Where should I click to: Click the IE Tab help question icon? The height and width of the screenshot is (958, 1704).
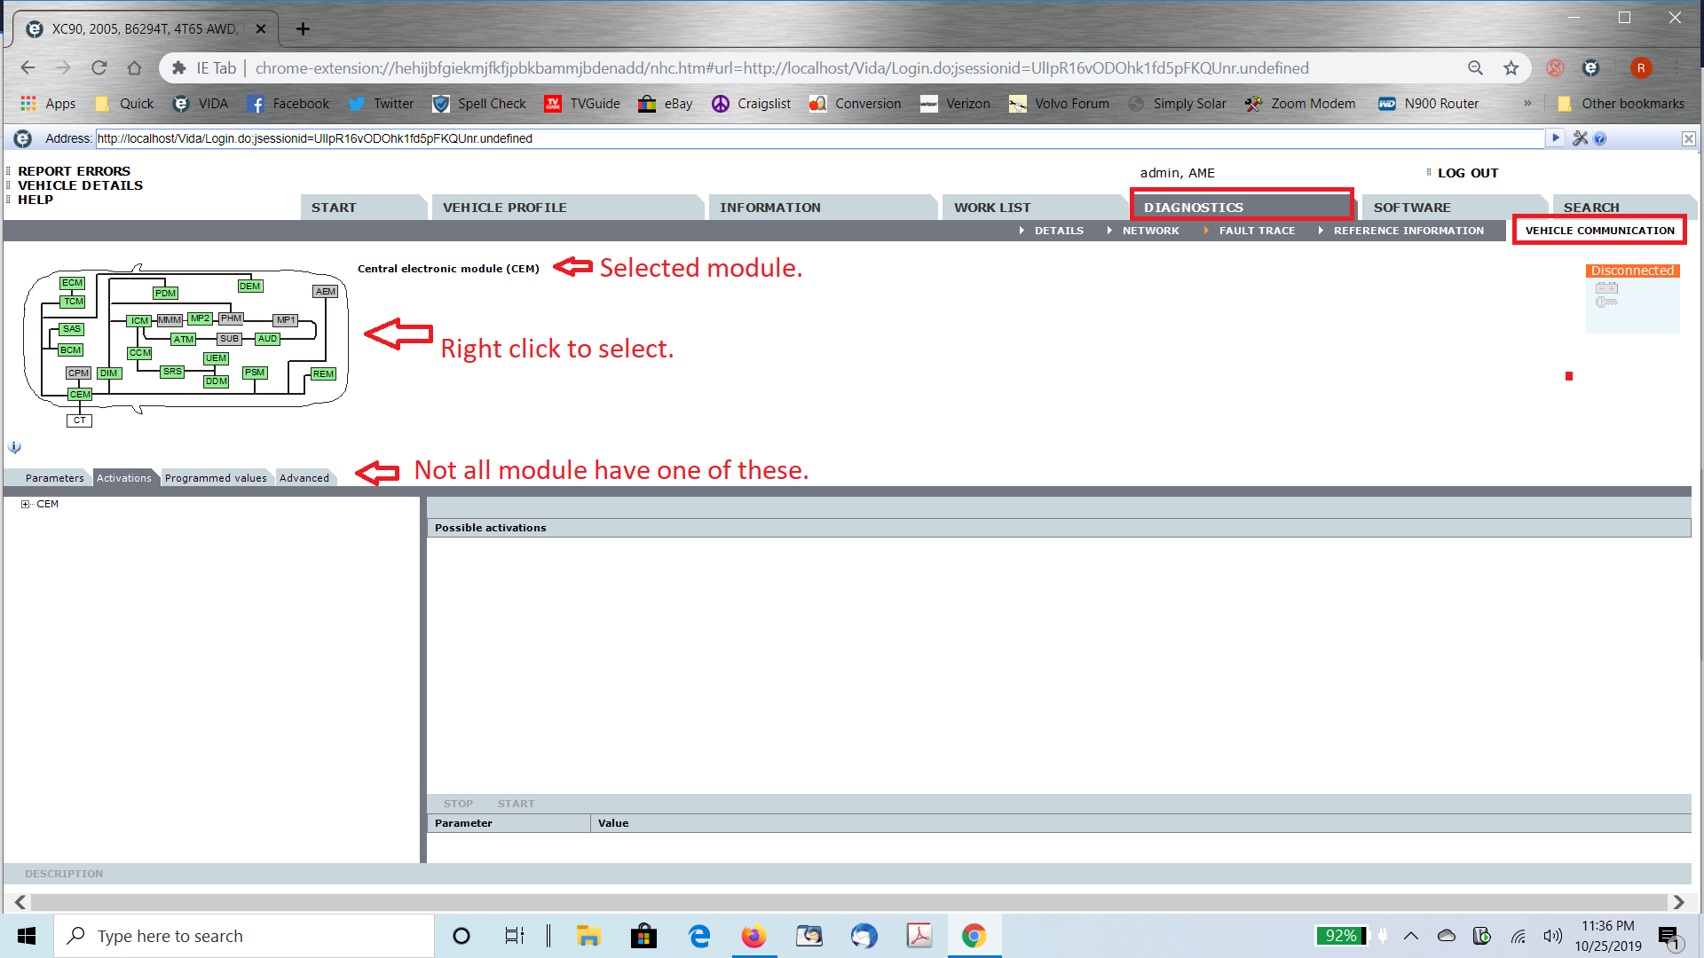tap(1599, 138)
